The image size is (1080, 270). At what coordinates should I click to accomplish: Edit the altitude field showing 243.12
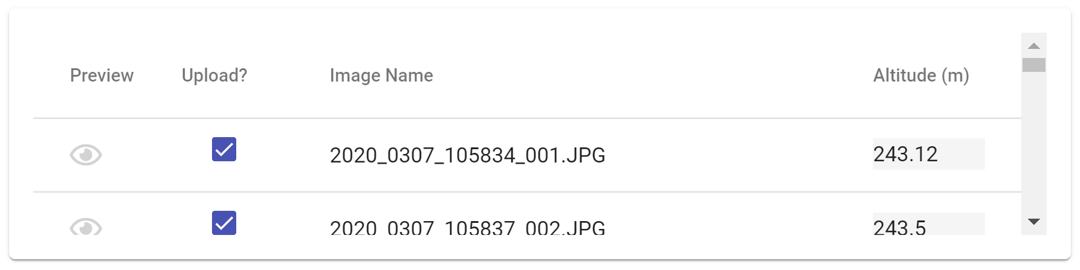point(928,154)
